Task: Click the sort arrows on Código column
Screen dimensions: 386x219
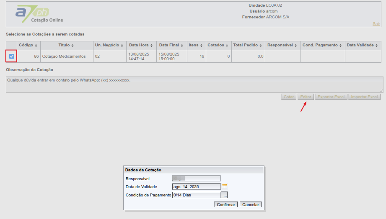Action: pyautogui.click(x=36, y=45)
